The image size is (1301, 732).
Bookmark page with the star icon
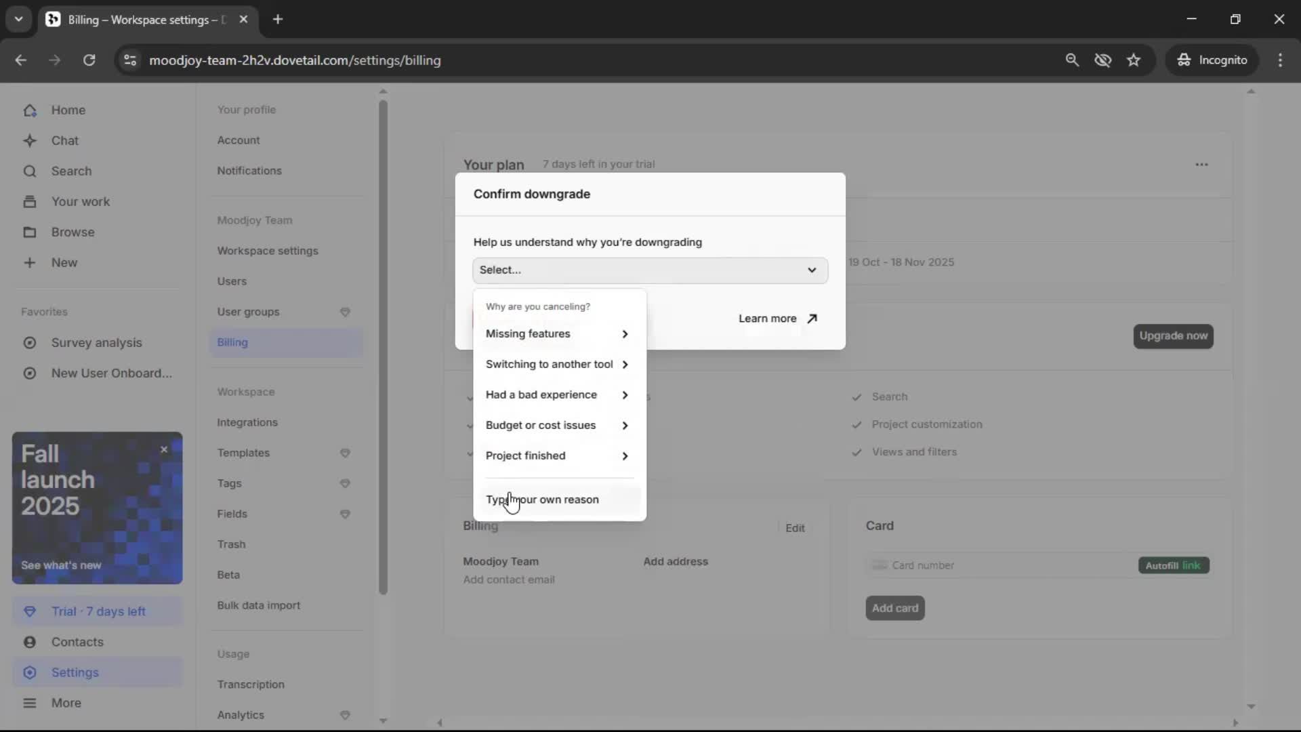1134,60
